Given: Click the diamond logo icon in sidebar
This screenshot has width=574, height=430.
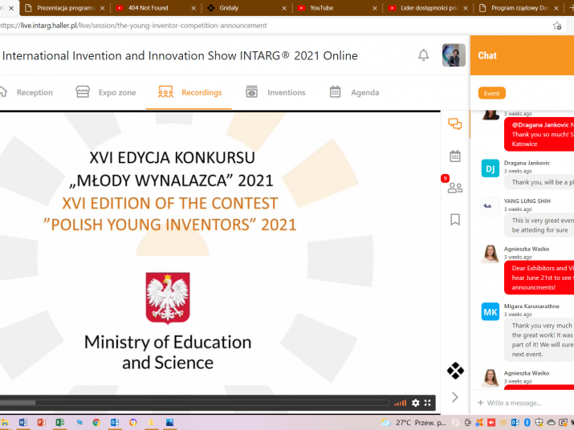Looking at the screenshot, I should pyautogui.click(x=455, y=371).
